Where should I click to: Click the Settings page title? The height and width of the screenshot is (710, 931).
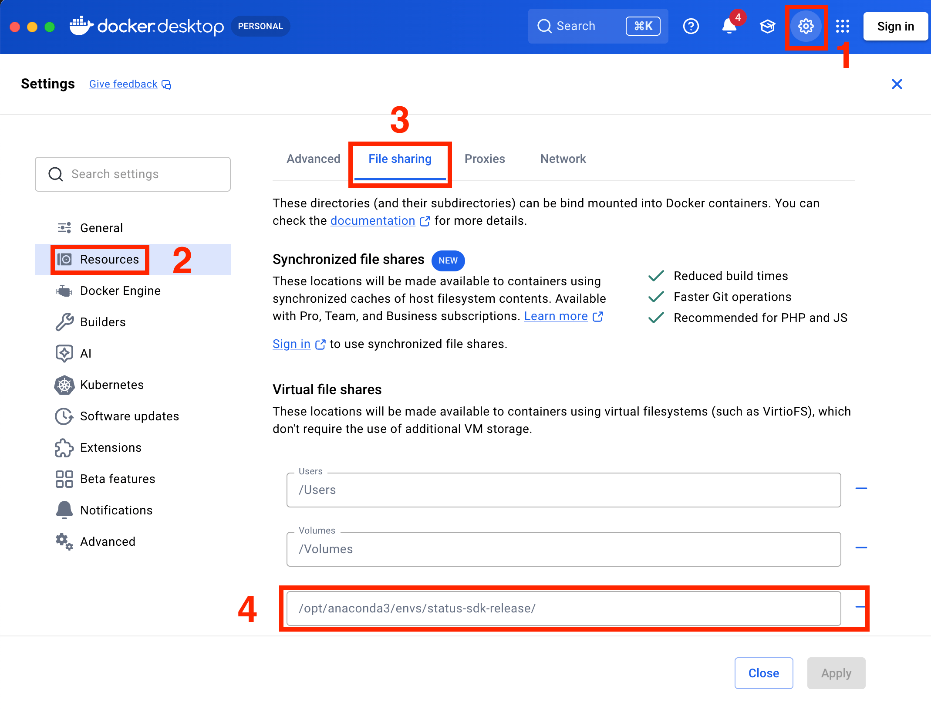pos(48,84)
